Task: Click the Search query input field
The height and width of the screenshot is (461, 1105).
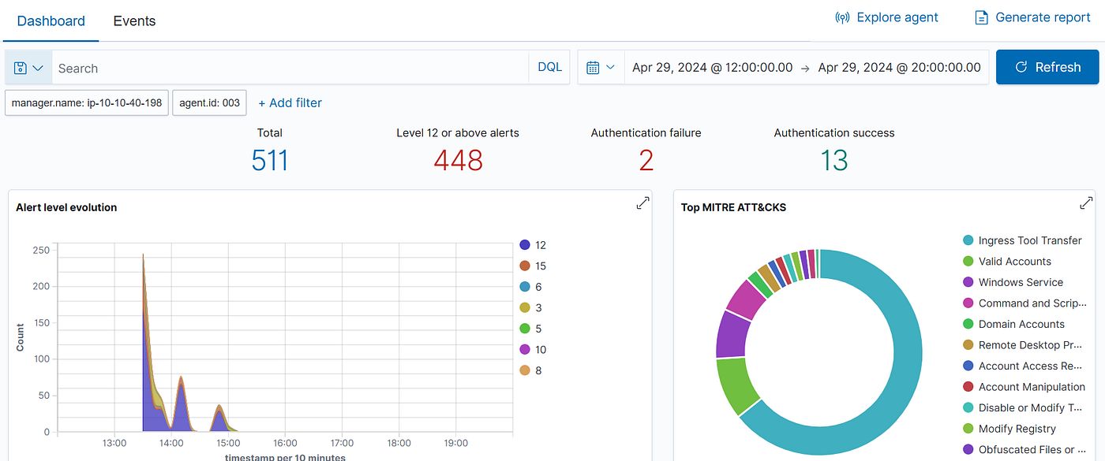Action: [290, 68]
